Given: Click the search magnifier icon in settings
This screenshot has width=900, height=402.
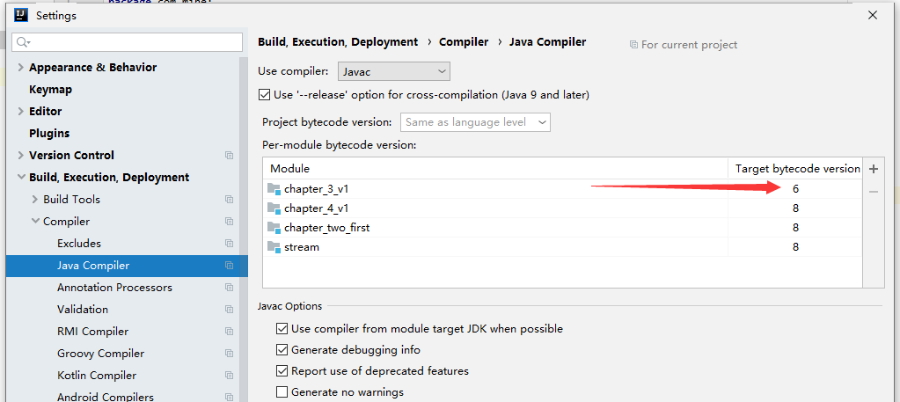Looking at the screenshot, I should (x=23, y=42).
